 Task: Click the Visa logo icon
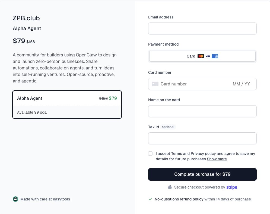(x=208, y=56)
